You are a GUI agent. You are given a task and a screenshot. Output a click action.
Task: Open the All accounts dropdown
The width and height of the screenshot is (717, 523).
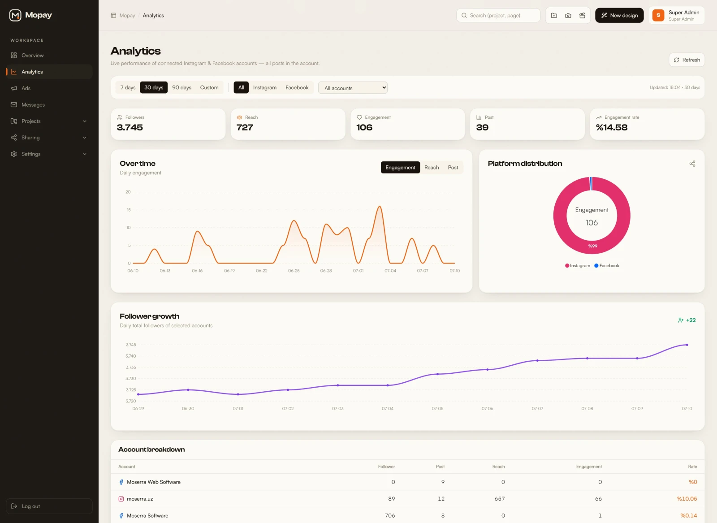click(353, 88)
